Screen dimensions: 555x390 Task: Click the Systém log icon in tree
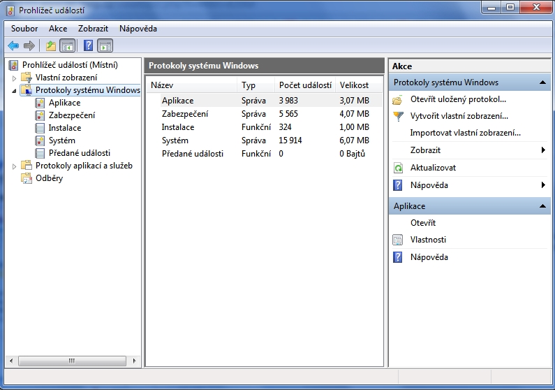[40, 140]
